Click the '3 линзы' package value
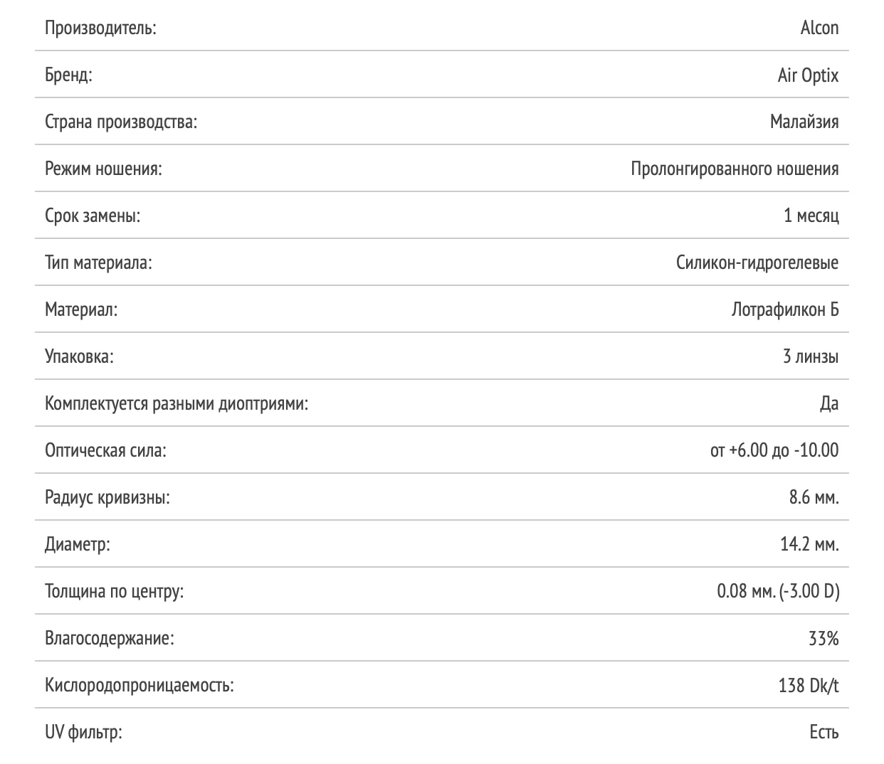This screenshot has height=764, width=884. tap(811, 357)
